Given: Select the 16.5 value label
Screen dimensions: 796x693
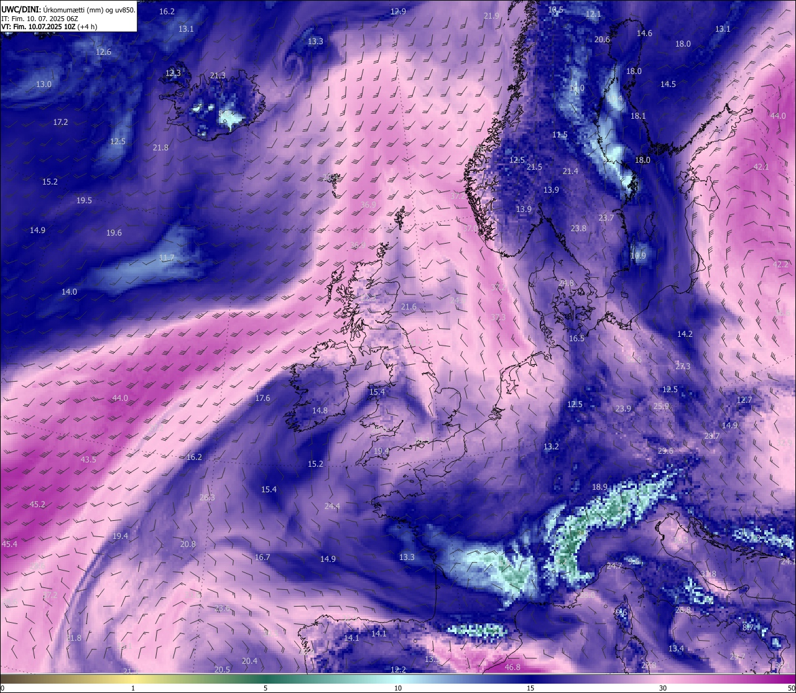Looking at the screenshot, I should (576, 338).
